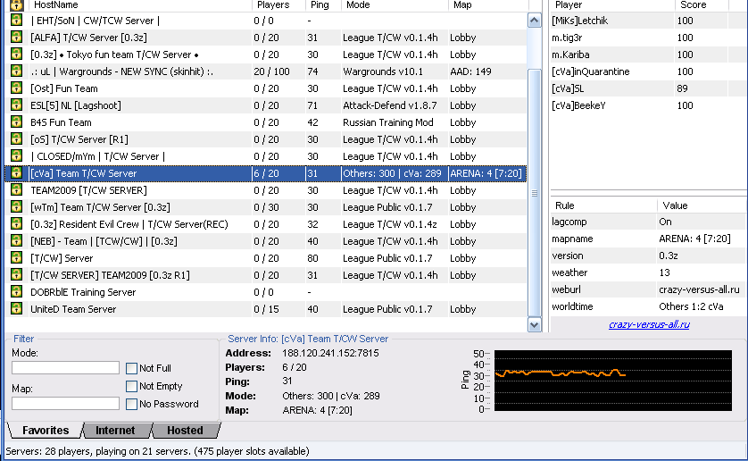
Task: Click lock icon for uL Wargrounds server
Action: (x=17, y=71)
